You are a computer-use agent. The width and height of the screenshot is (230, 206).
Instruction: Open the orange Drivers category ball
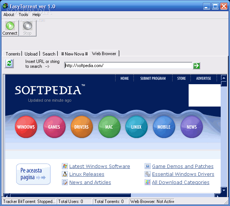(82, 127)
